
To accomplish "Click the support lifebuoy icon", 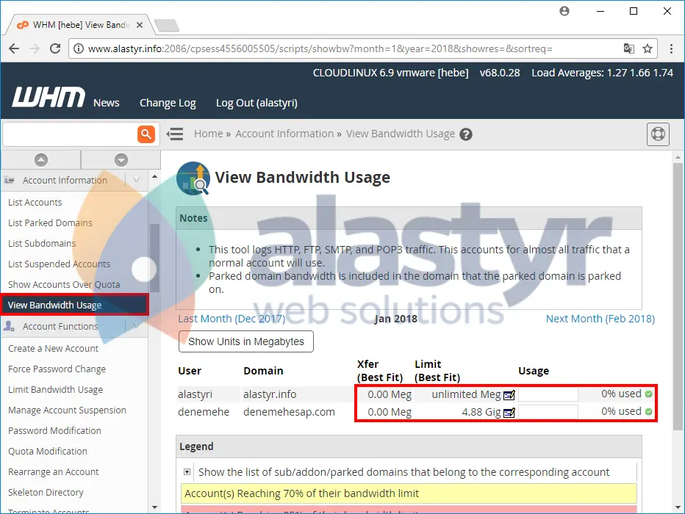I will (x=658, y=134).
